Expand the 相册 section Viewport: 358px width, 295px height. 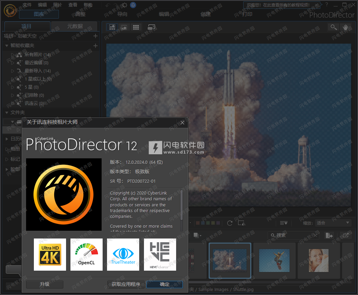click(7, 149)
